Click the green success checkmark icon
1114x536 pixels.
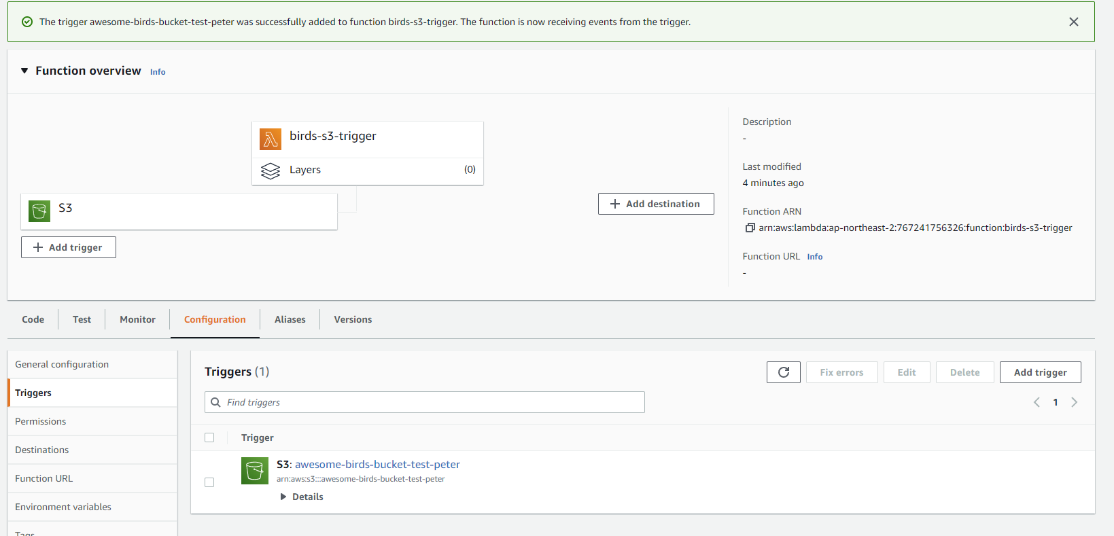(x=27, y=22)
